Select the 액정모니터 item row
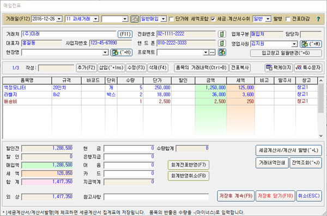The width and height of the screenshot is (327, 216). click(160, 88)
